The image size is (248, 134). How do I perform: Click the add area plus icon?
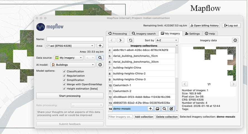pyautogui.click(x=100, y=46)
